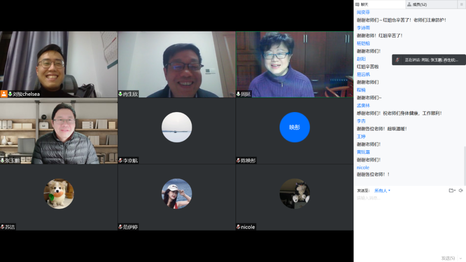Click the speaker sound icon in chat toolbar
The width and height of the screenshot is (466, 262).
click(x=461, y=190)
